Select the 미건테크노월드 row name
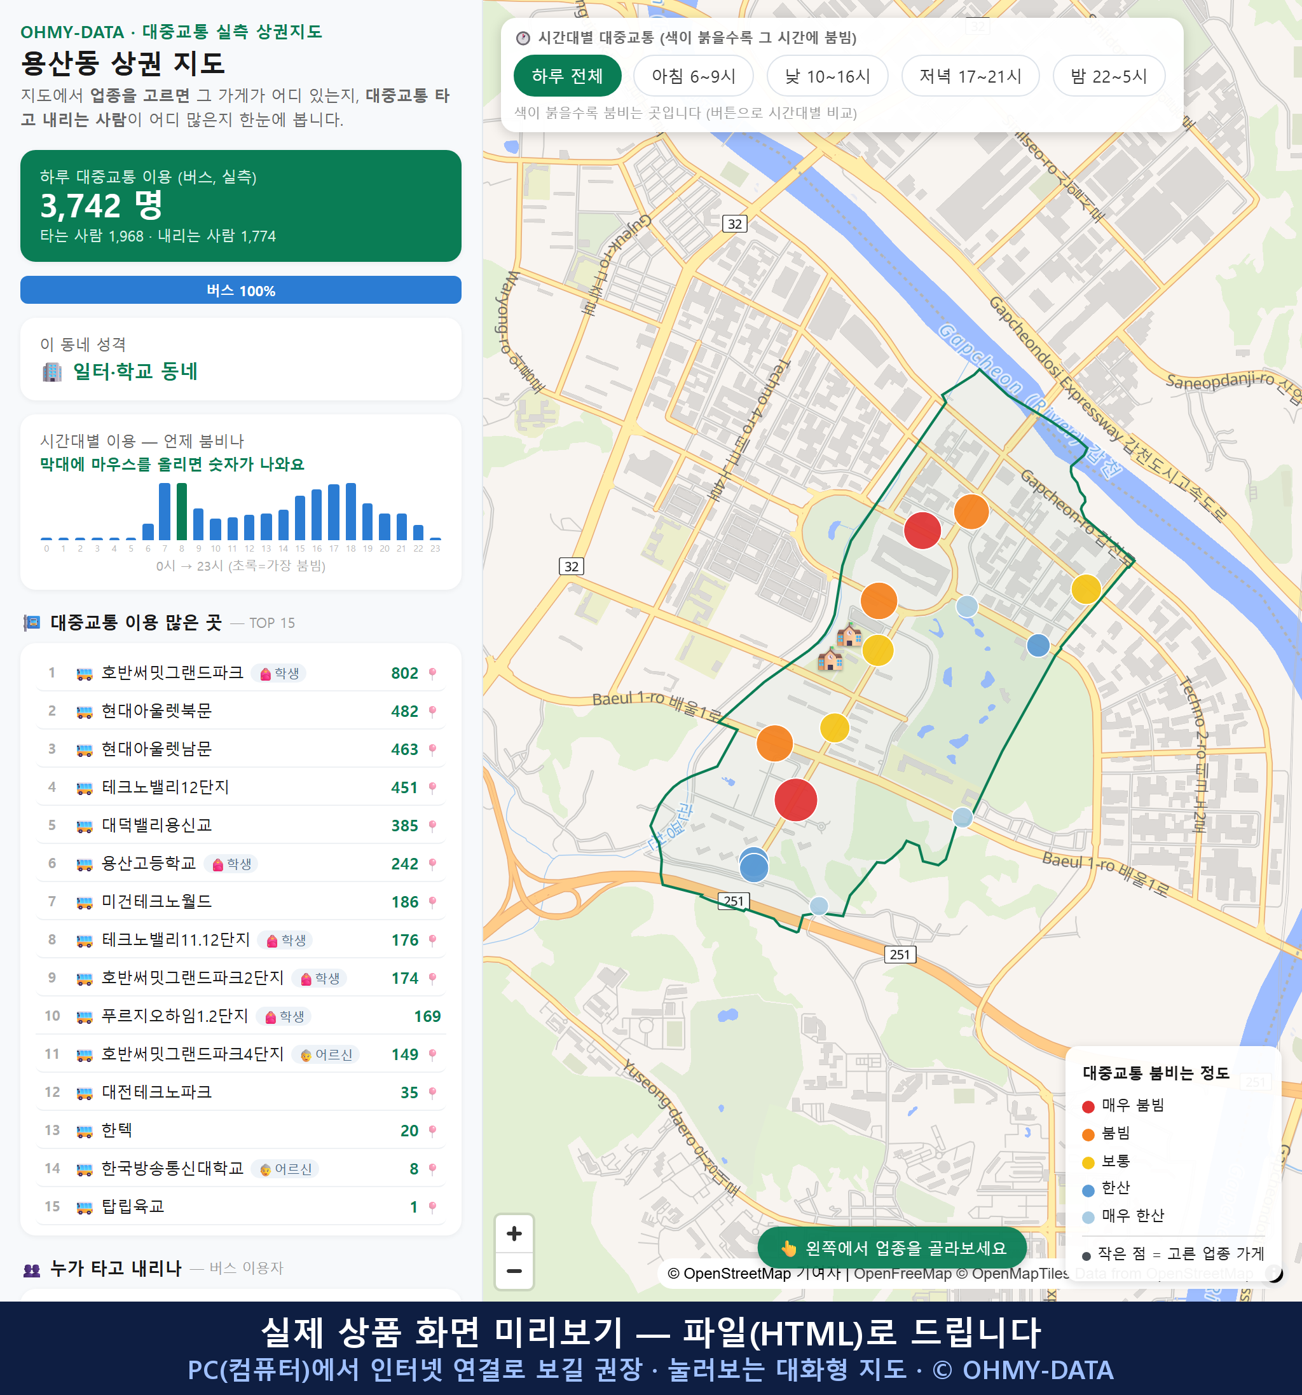 (156, 902)
